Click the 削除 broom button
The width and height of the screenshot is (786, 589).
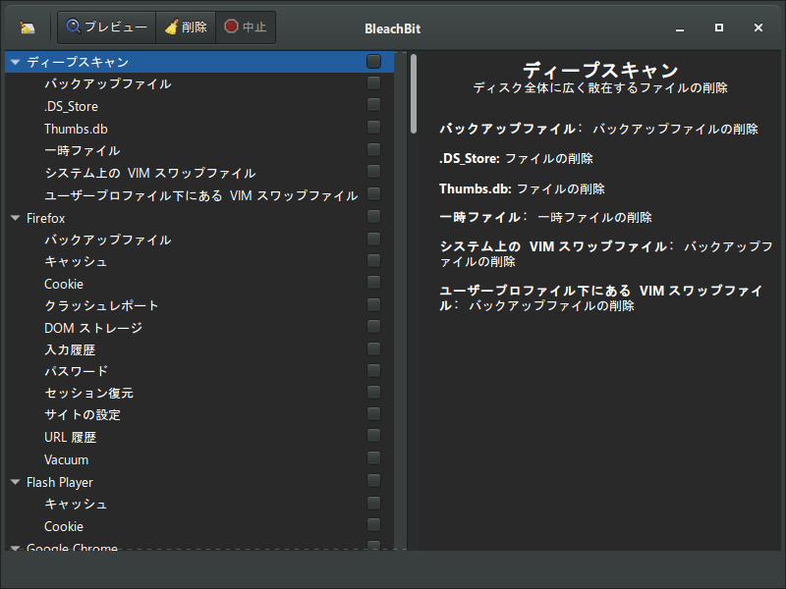186,27
